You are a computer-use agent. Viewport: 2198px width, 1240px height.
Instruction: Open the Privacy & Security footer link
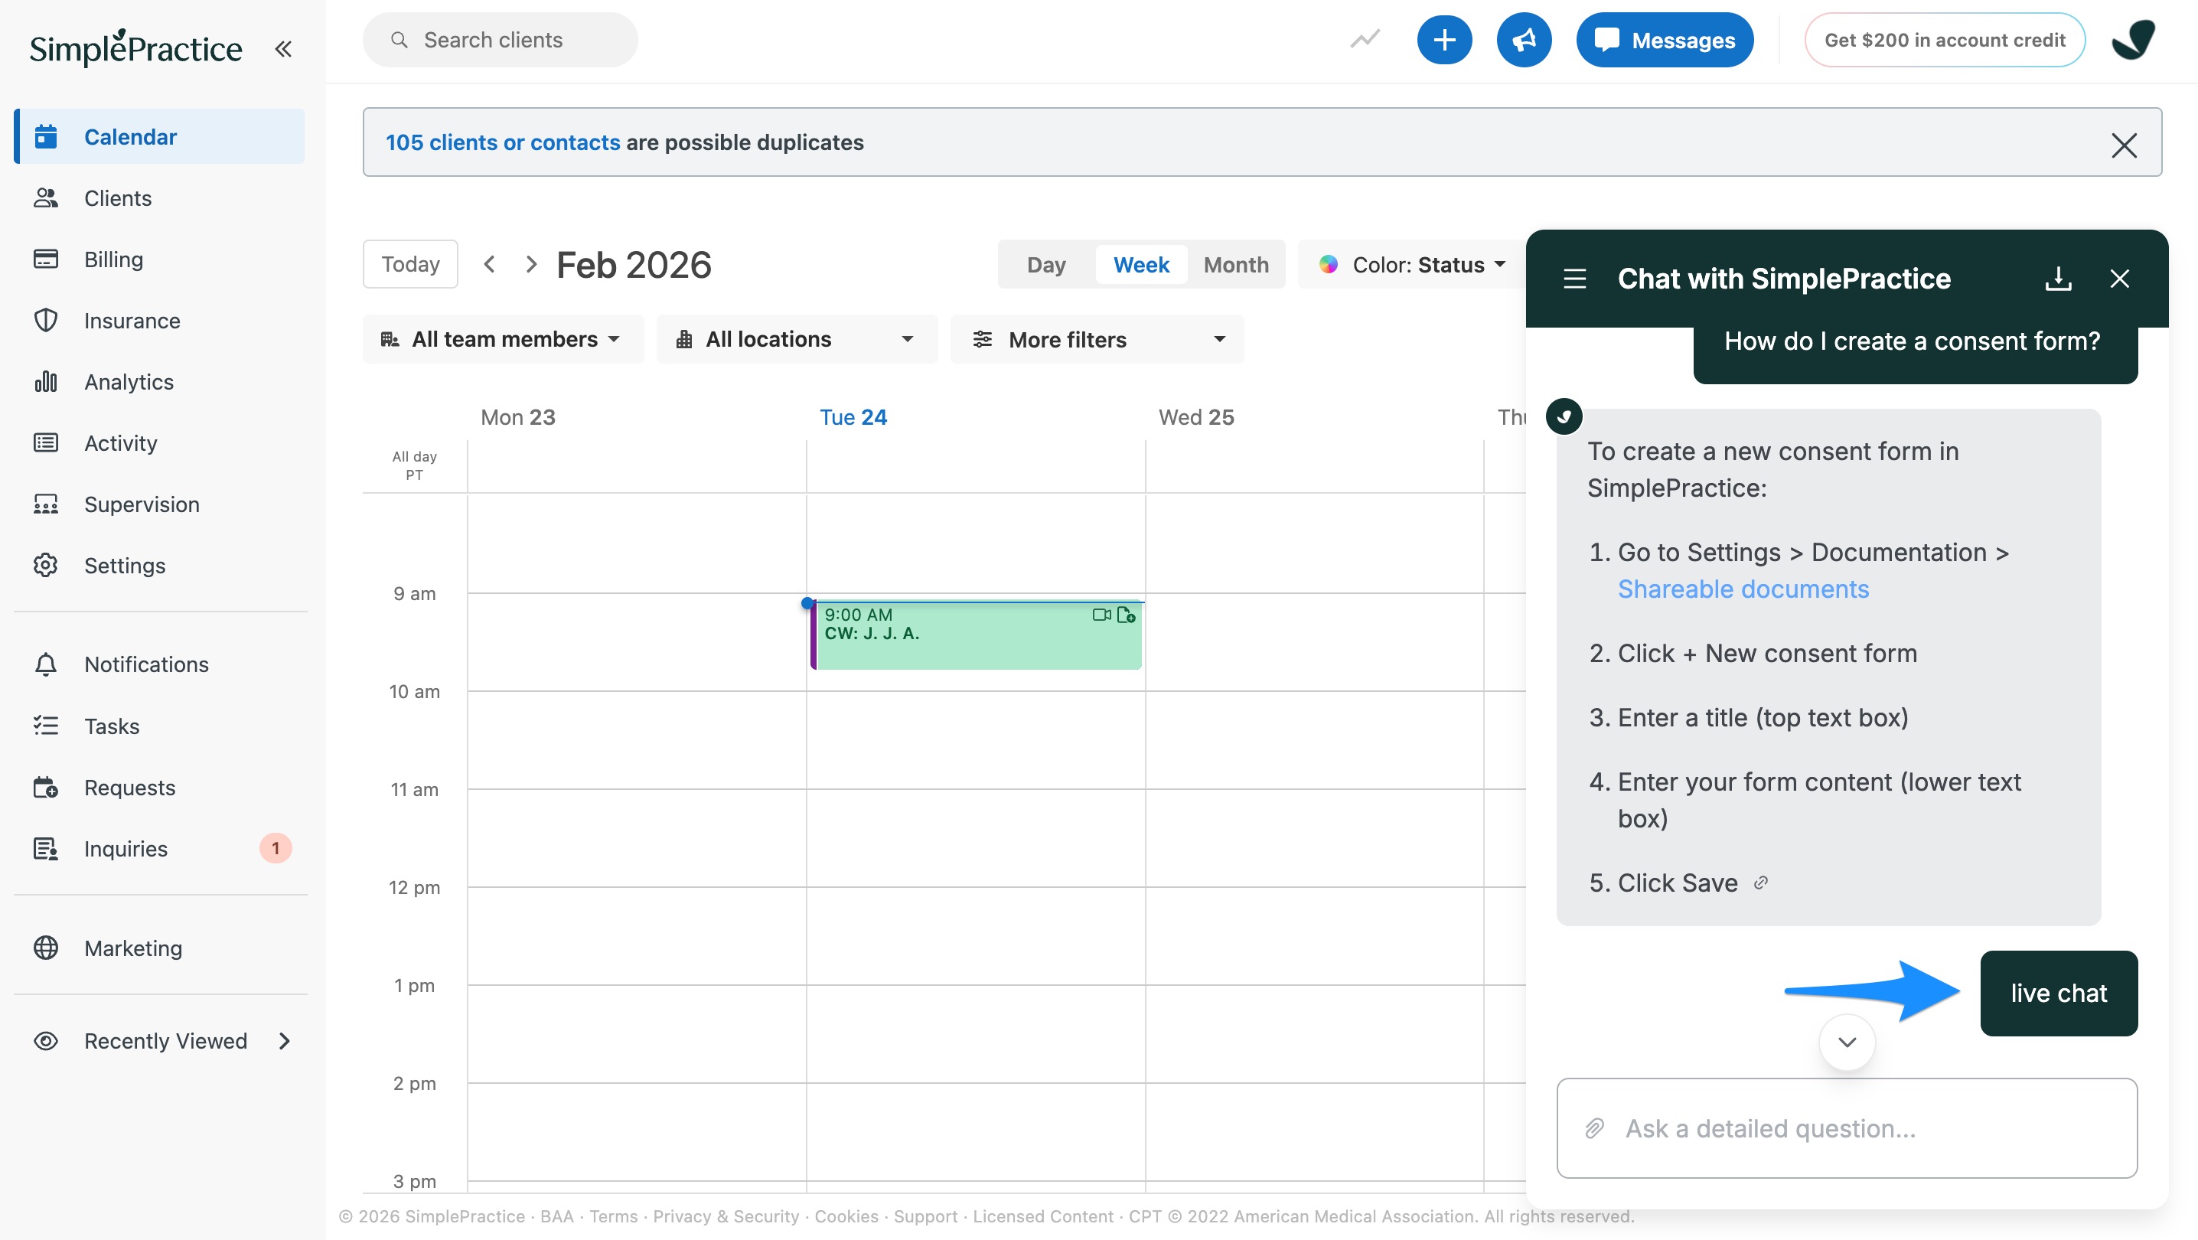click(726, 1216)
